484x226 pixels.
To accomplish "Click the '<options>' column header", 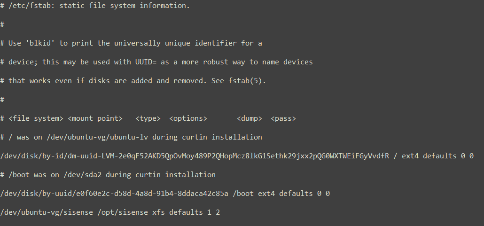I will (188, 118).
